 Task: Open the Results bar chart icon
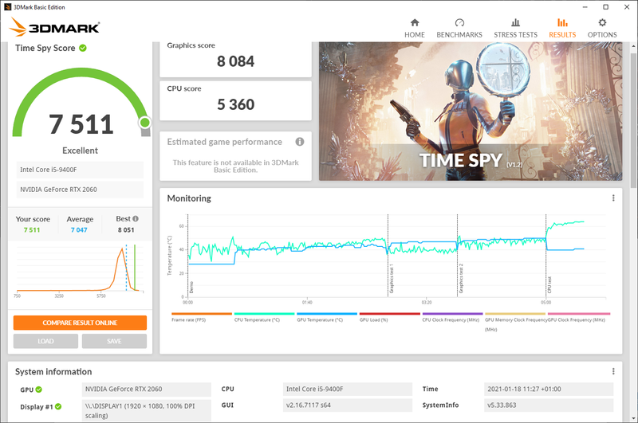point(562,22)
